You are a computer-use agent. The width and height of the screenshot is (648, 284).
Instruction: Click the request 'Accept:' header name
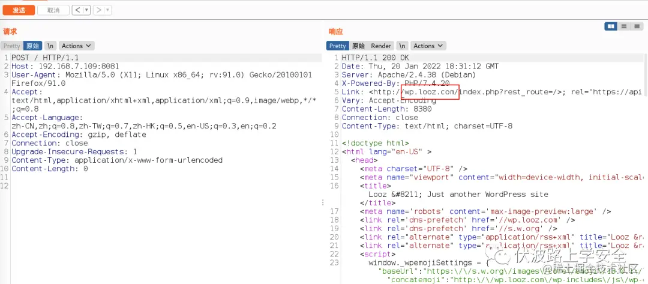point(27,92)
